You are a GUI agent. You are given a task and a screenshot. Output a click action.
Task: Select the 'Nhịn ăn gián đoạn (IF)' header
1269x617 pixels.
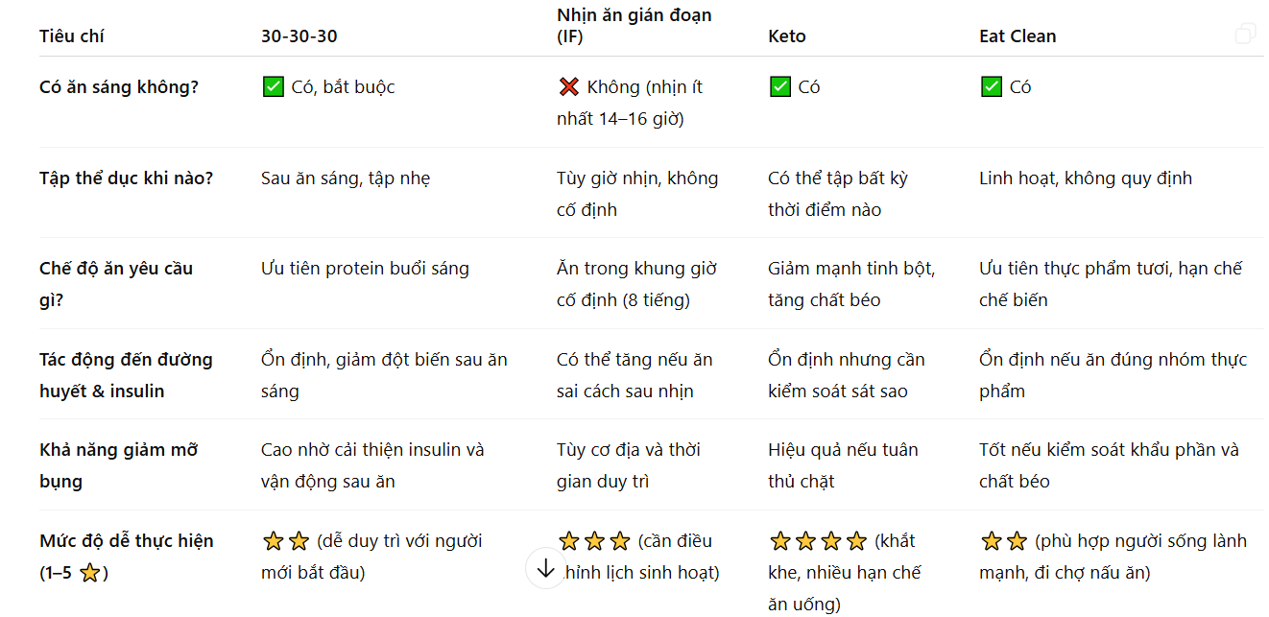(x=634, y=26)
